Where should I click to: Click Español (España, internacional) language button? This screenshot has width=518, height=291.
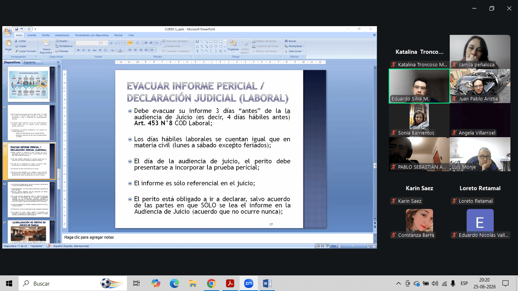tap(71, 246)
